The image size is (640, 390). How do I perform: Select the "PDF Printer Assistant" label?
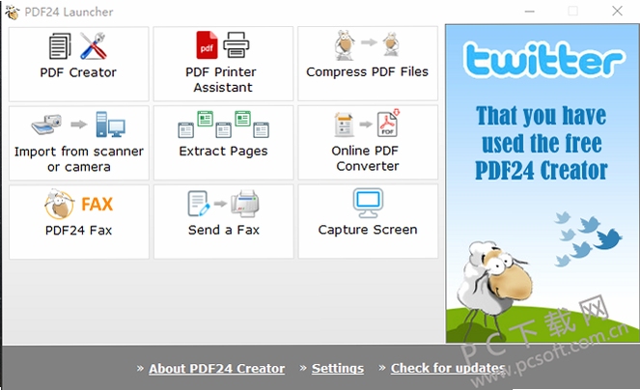click(x=222, y=79)
